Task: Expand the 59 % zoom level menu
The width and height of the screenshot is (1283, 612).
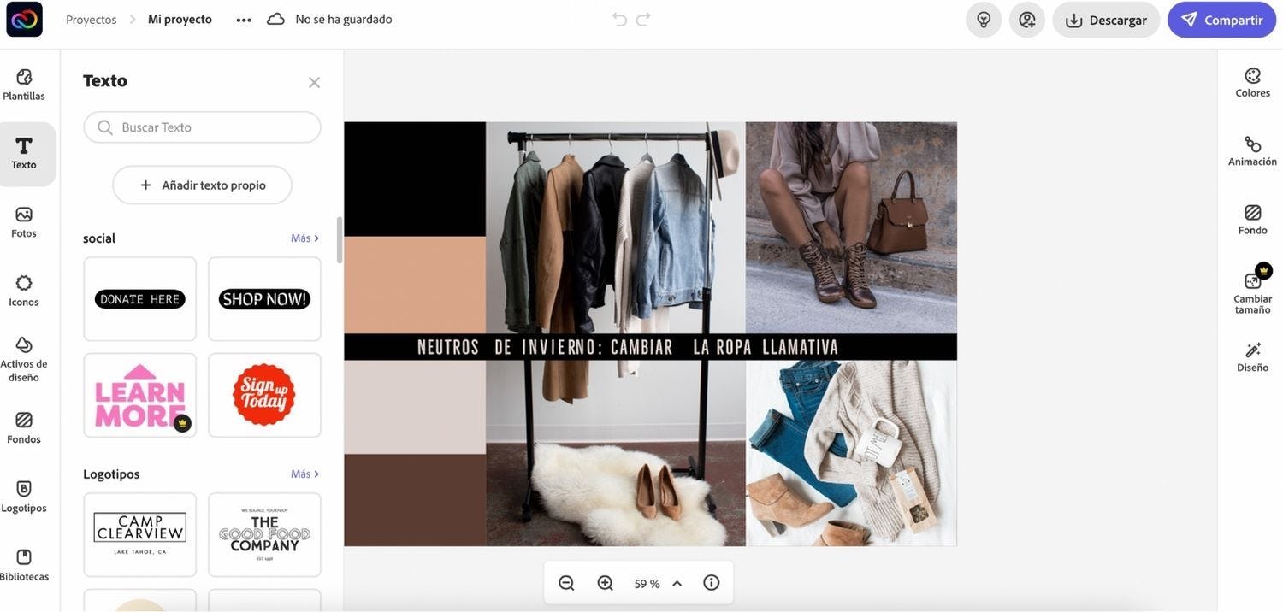Action: tap(677, 583)
